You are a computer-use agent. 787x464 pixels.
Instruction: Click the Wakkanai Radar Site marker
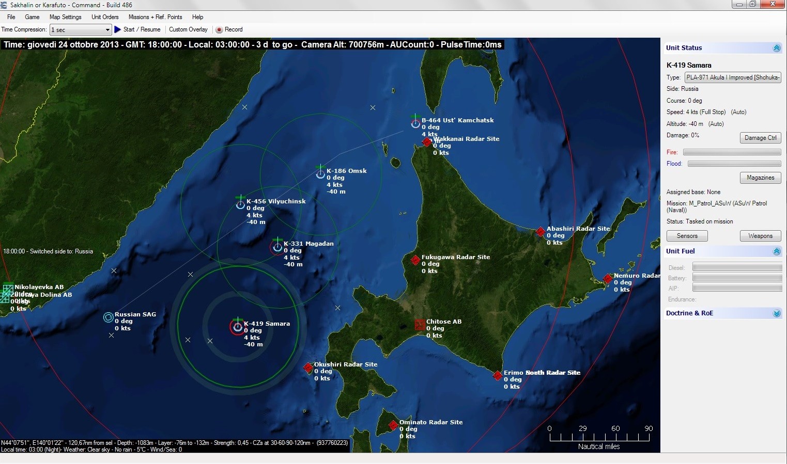coord(427,142)
